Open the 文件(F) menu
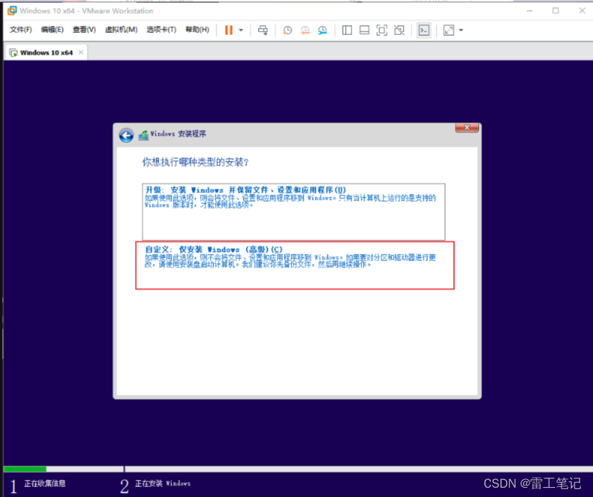 (x=21, y=30)
